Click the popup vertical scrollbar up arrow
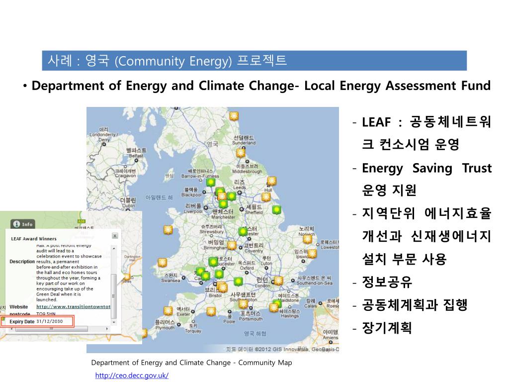This screenshot has width=509, height=382. pos(114,249)
